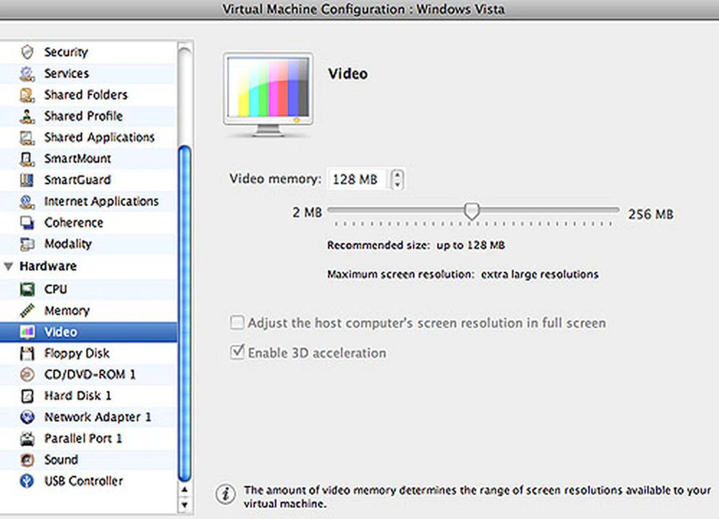Uncheck Enable 3D acceleration checkbox
This screenshot has width=719, height=519.
(237, 352)
